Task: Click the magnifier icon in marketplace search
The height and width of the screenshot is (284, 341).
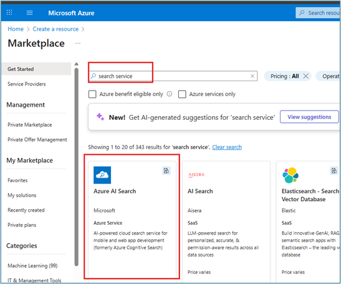Action: click(94, 76)
